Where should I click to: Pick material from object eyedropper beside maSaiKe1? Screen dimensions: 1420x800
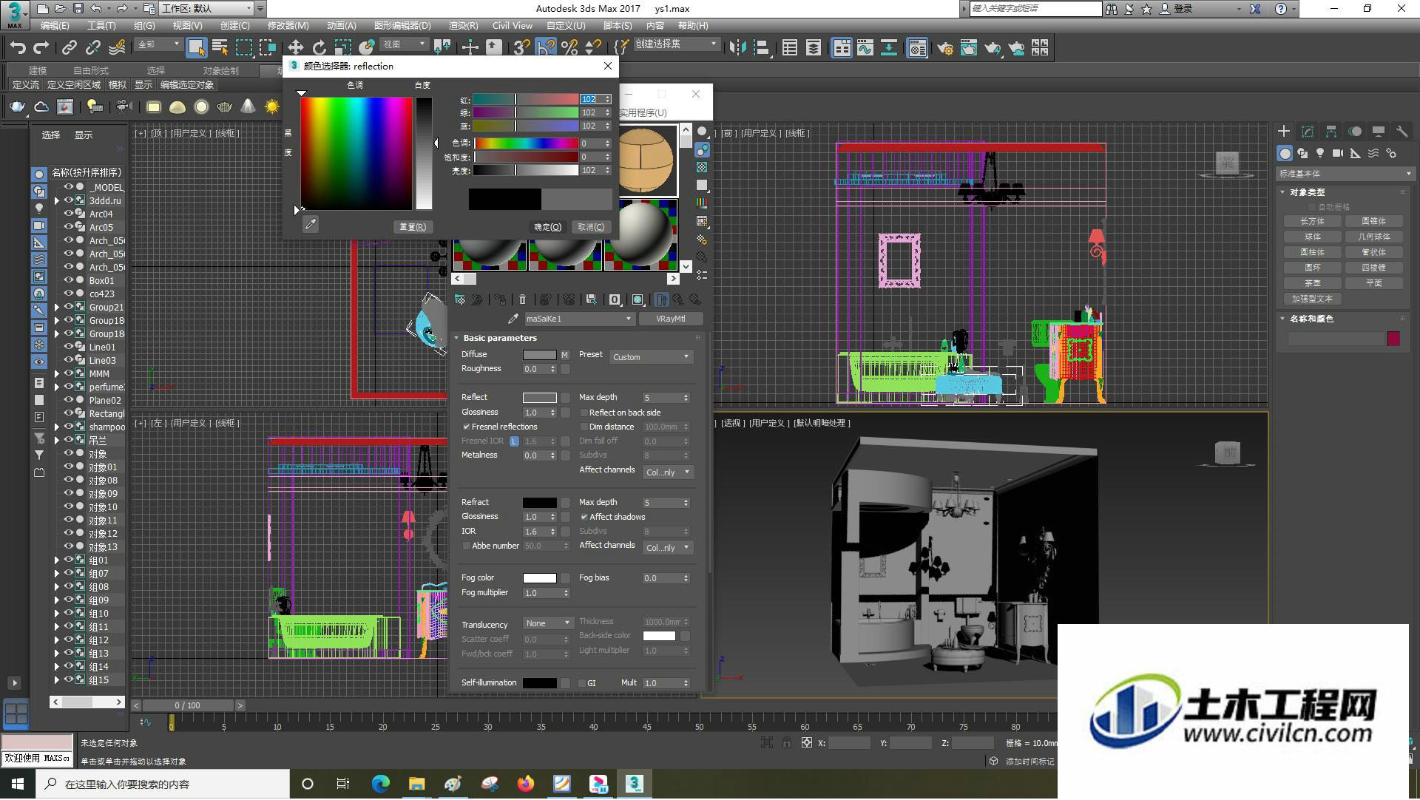click(513, 319)
